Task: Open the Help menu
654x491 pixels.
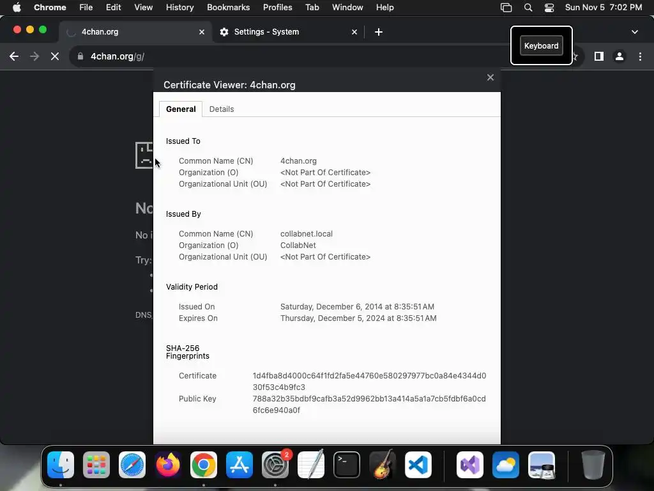Action: (384, 8)
